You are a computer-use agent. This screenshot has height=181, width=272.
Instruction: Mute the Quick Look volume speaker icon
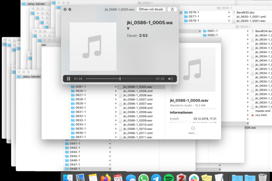(x=170, y=79)
